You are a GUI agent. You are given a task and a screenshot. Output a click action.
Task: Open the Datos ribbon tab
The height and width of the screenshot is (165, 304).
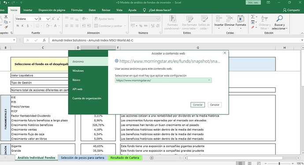[92, 10]
